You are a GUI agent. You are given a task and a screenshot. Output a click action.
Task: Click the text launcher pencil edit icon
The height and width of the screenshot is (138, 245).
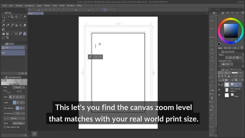pos(90,57)
